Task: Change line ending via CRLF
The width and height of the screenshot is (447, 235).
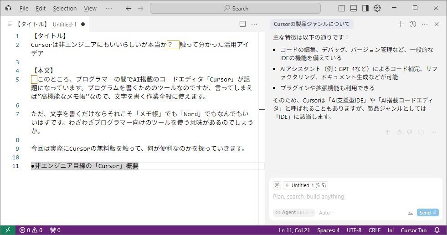Action: coord(374,230)
